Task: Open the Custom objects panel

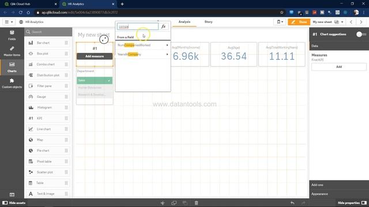Action: tap(12, 83)
